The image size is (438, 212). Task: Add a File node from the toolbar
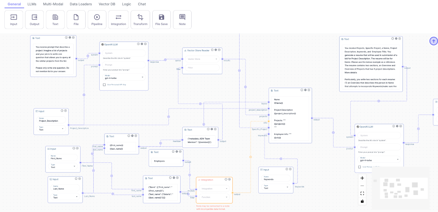coord(76,20)
